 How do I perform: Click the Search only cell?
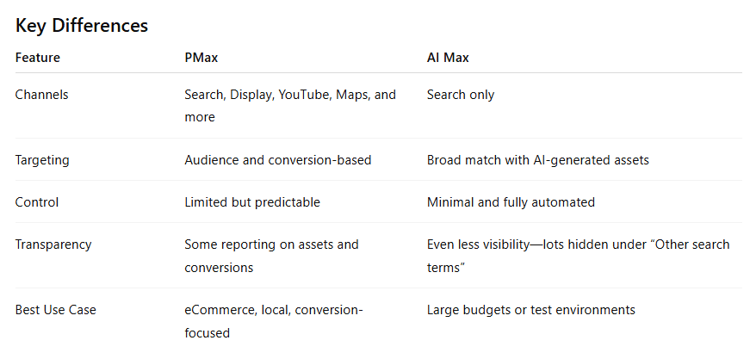click(461, 95)
